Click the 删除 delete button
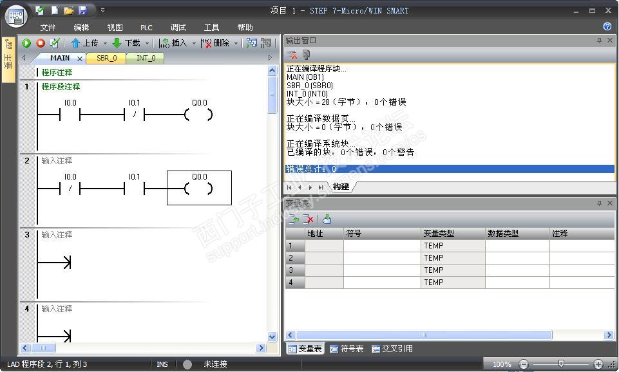This screenshot has height=372, width=619. [x=215, y=43]
